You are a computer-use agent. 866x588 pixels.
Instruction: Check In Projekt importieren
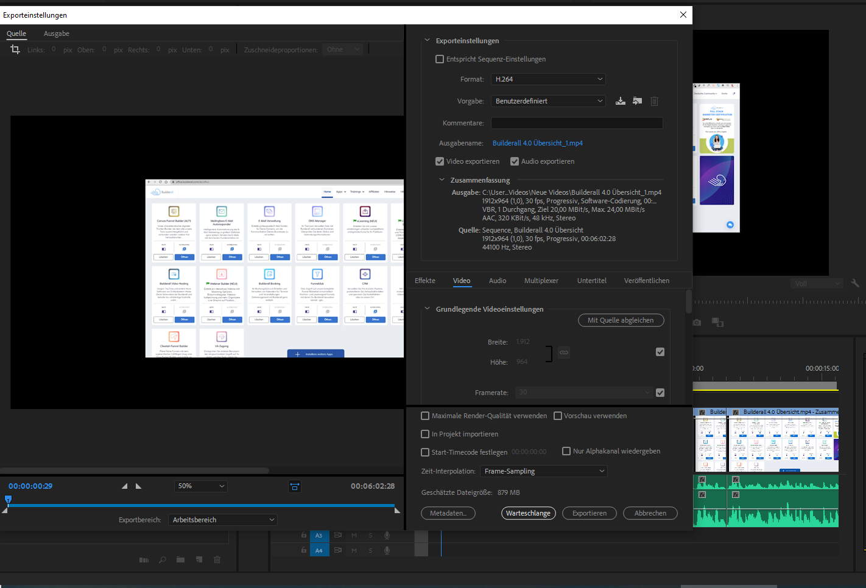[425, 434]
